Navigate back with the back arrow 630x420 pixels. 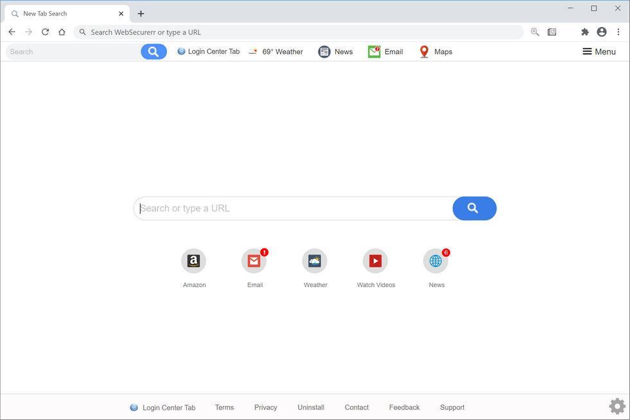click(x=11, y=31)
